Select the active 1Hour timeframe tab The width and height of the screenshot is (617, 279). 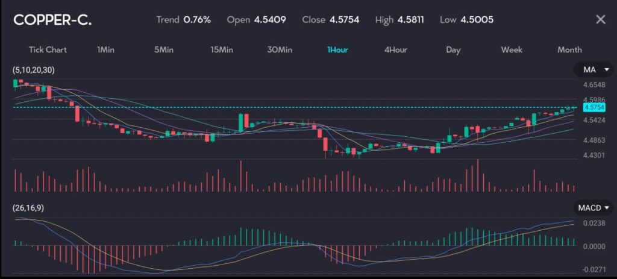[x=337, y=49]
